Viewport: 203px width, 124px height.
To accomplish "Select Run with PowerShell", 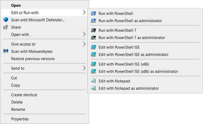I will pos(145,13).
